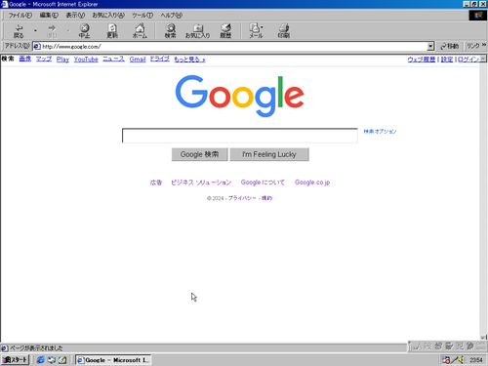Click the もっと見る (More) link
The width and height of the screenshot is (488, 366).
pos(189,60)
